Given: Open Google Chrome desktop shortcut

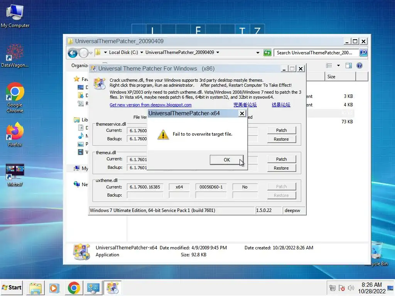Looking at the screenshot, I should [15, 98].
